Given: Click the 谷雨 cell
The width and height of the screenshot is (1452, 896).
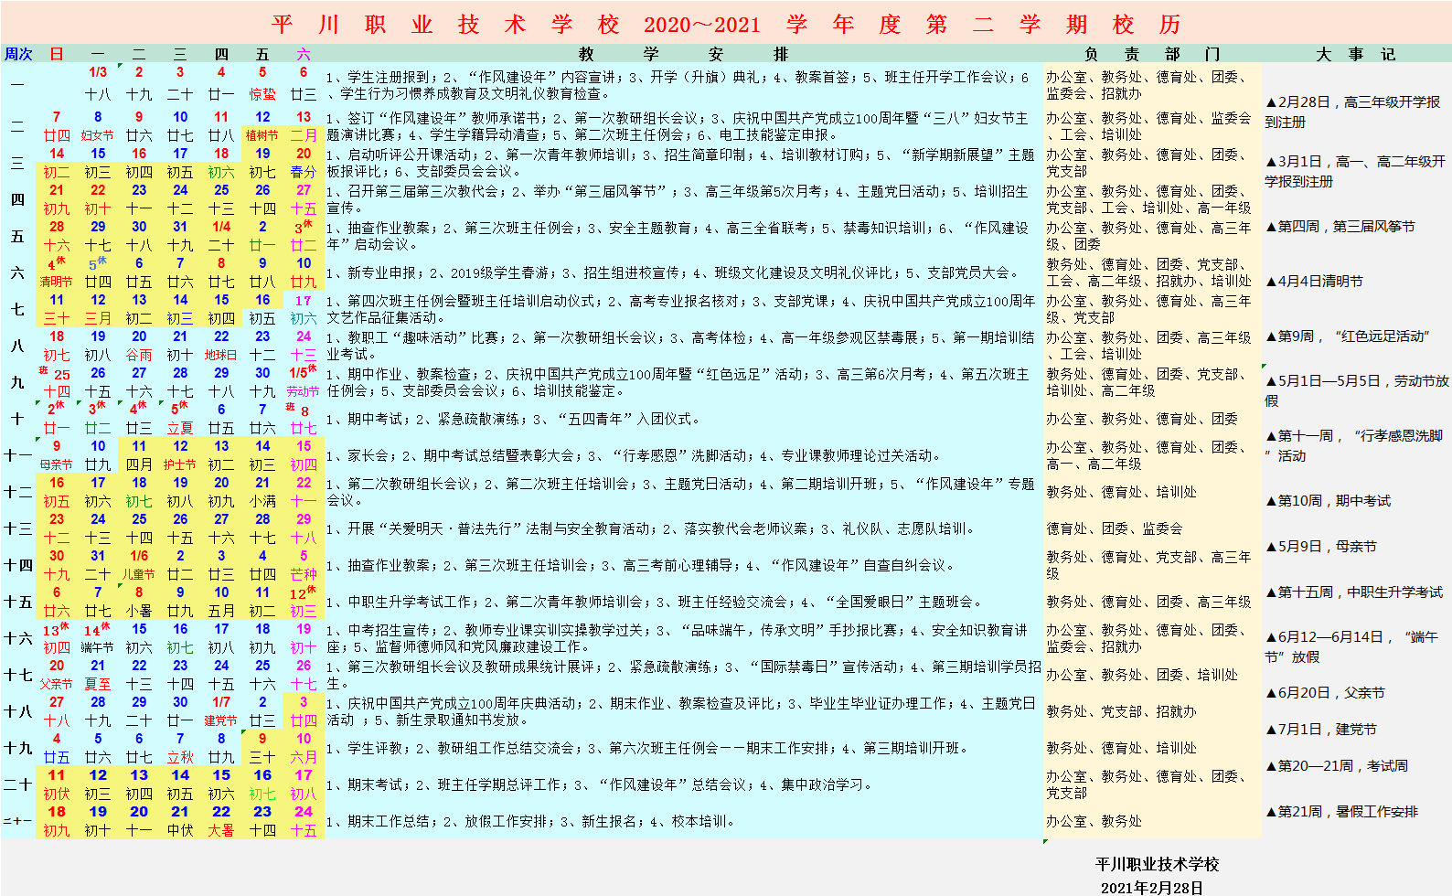Looking at the screenshot, I should coord(139,355).
